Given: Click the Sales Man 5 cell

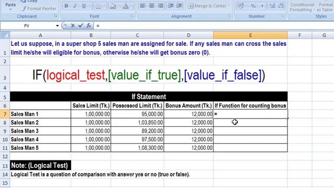Looking at the screenshot, I should [40, 148].
